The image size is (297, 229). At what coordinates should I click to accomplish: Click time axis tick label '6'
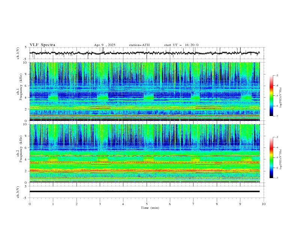170,204
